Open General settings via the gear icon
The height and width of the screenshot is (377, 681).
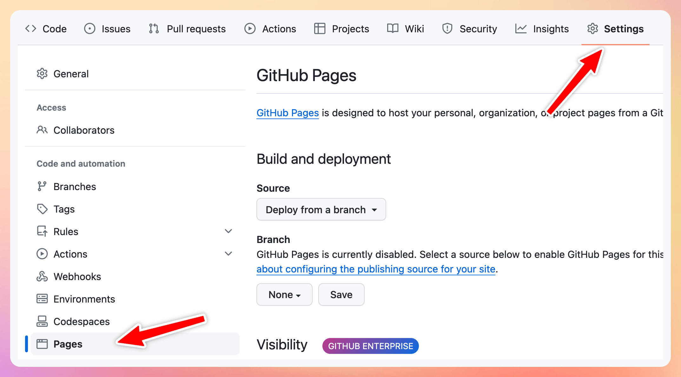pyautogui.click(x=42, y=73)
